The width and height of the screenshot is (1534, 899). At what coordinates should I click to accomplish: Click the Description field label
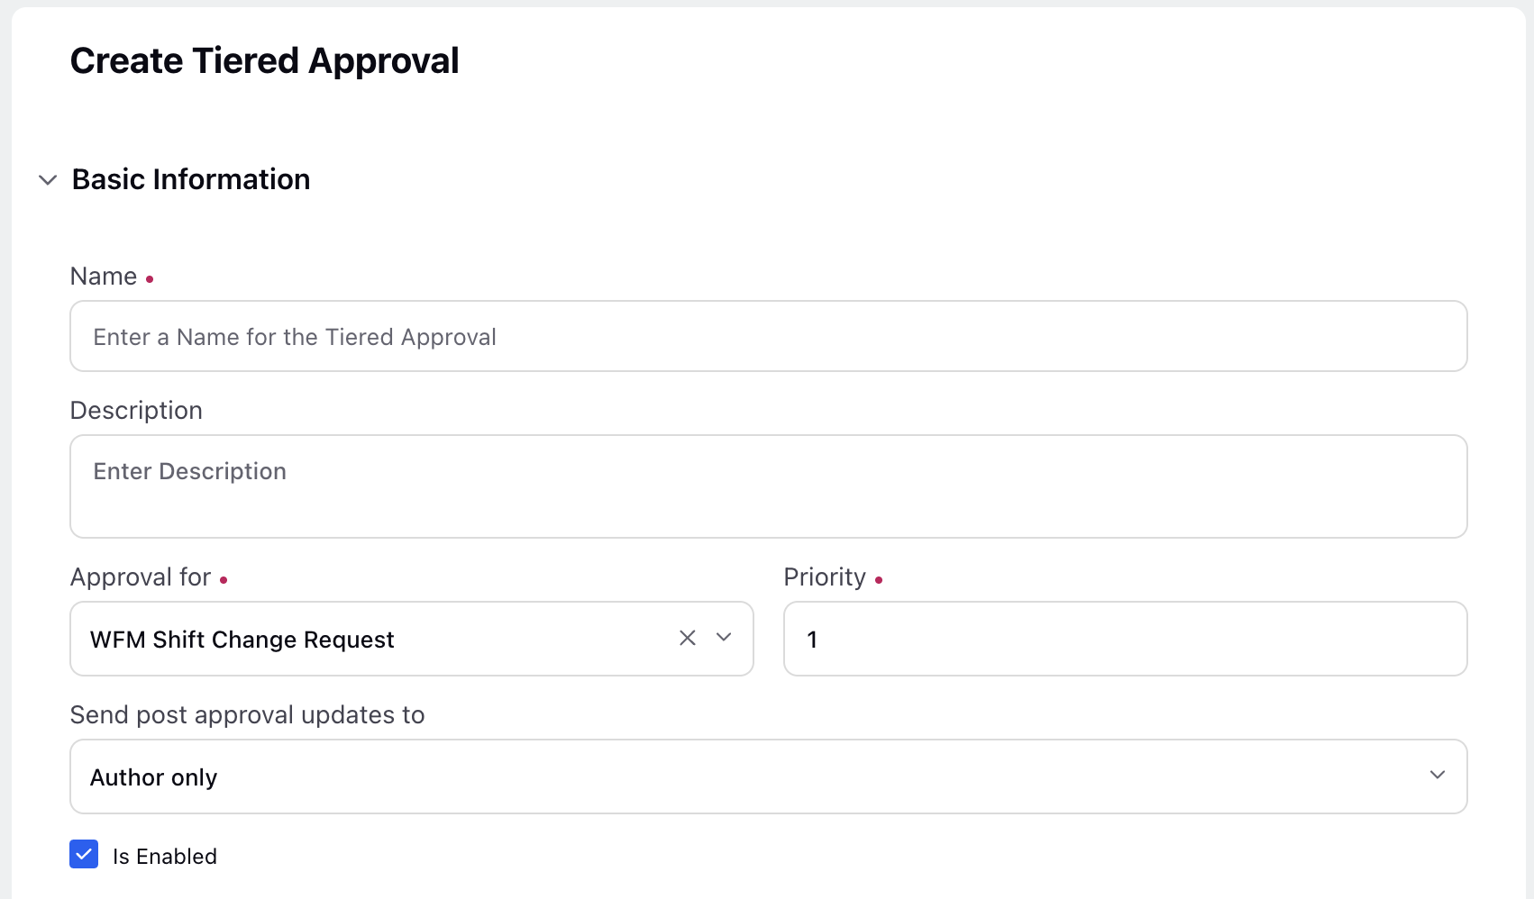(x=136, y=411)
